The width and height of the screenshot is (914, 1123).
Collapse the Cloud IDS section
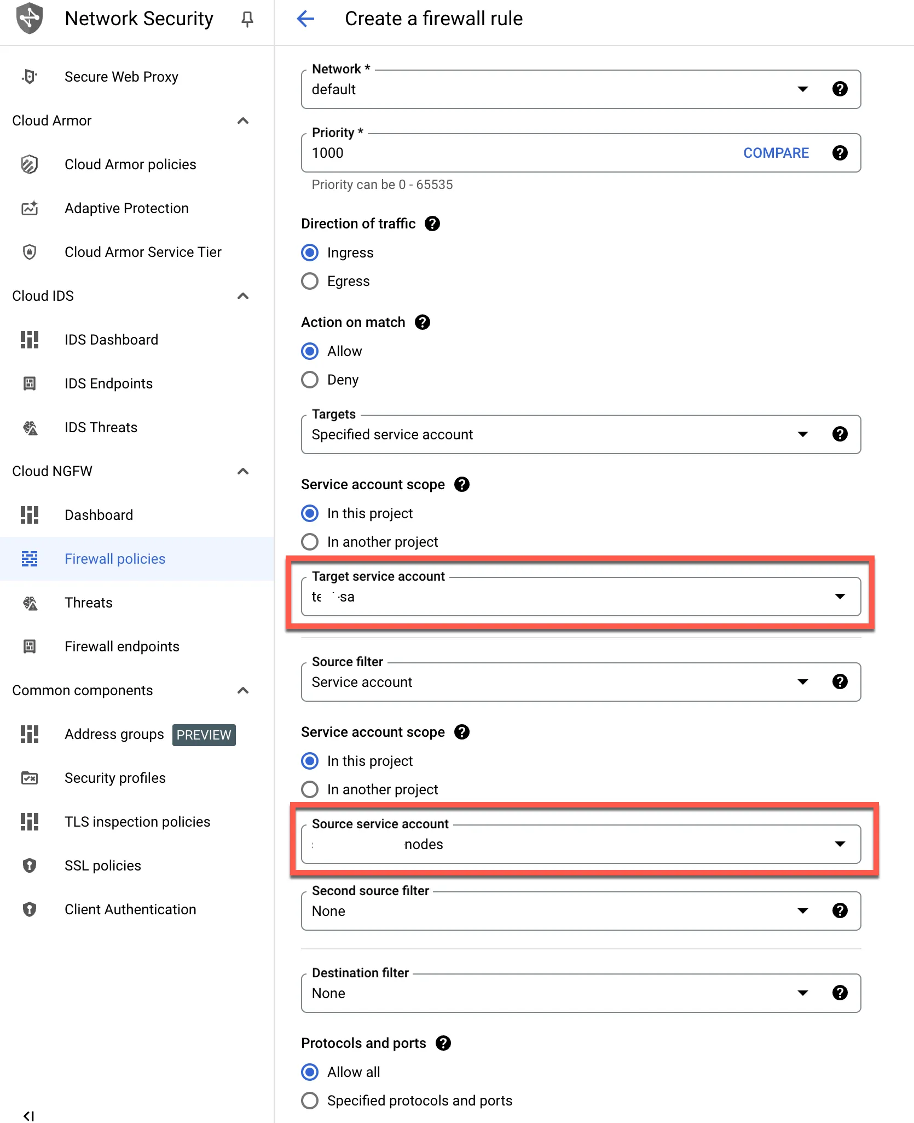point(243,296)
